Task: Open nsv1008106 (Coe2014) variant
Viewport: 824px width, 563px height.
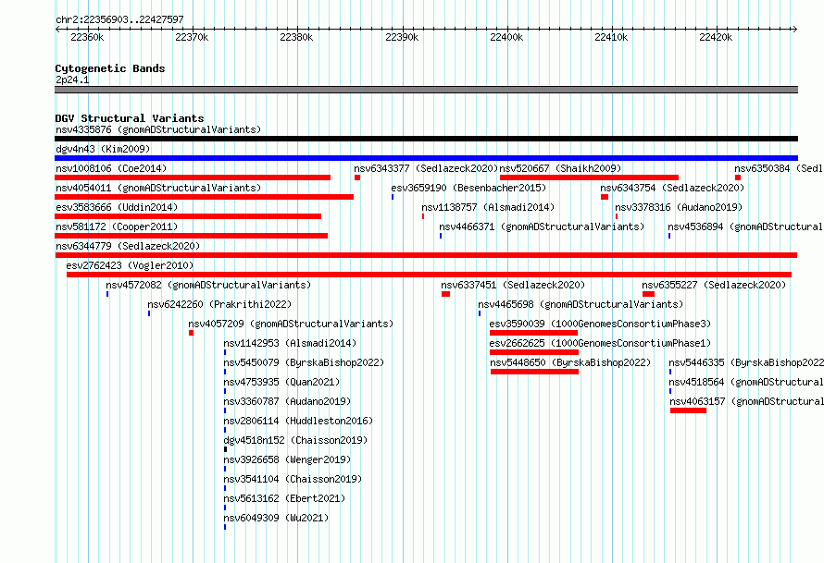Action: [x=111, y=168]
